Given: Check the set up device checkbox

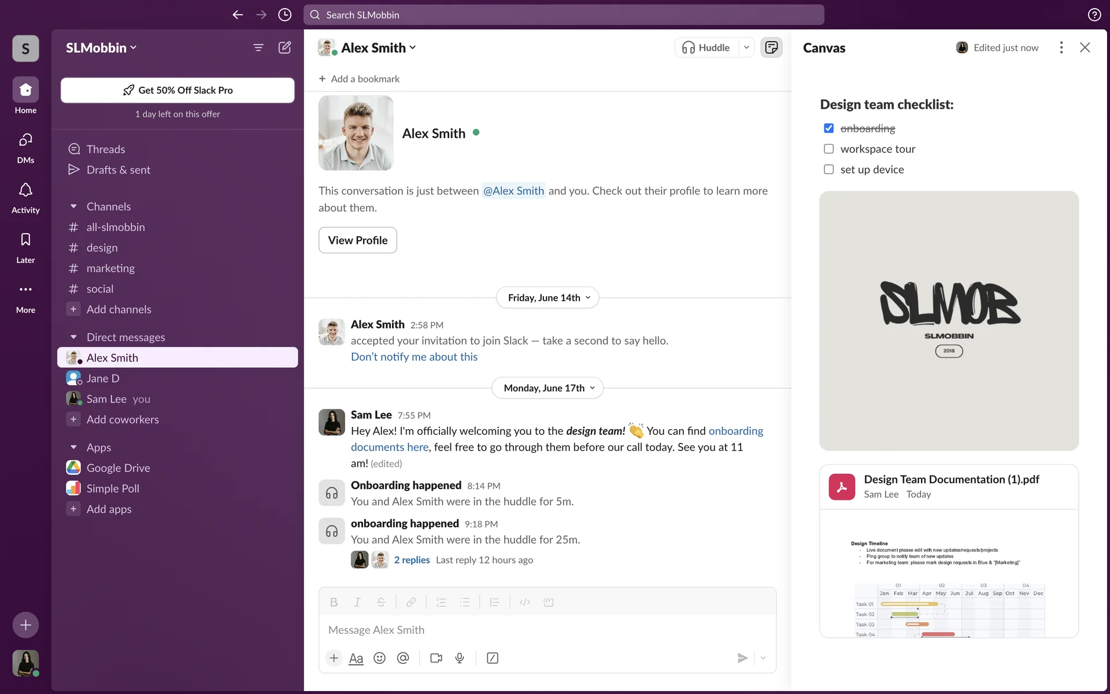Looking at the screenshot, I should (x=828, y=169).
